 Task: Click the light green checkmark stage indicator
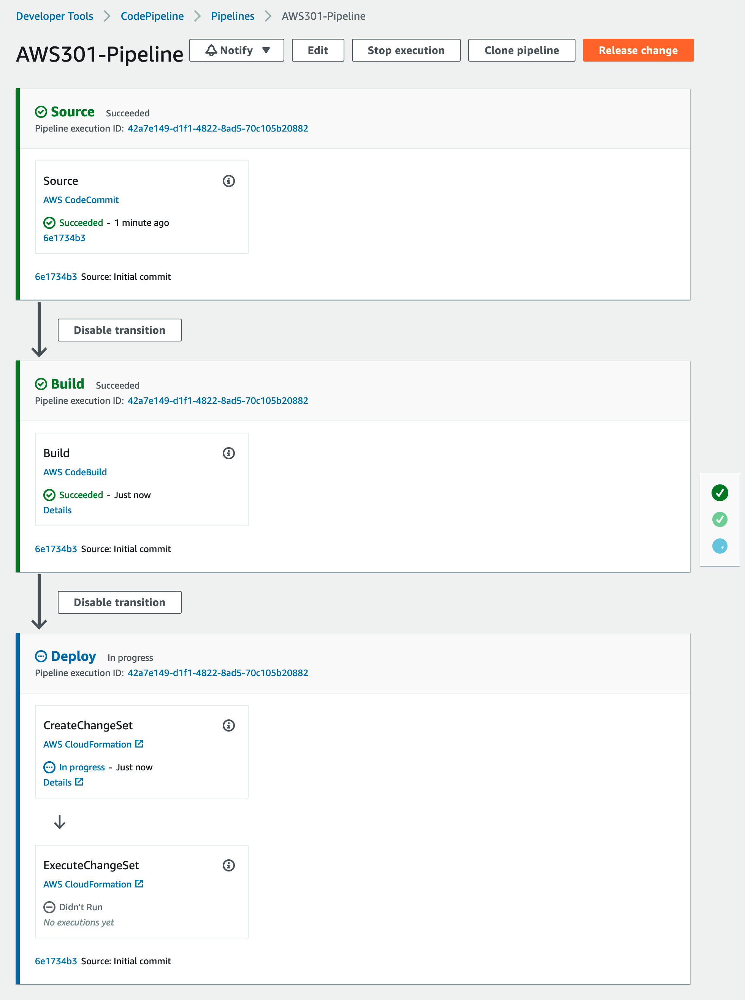pos(720,519)
